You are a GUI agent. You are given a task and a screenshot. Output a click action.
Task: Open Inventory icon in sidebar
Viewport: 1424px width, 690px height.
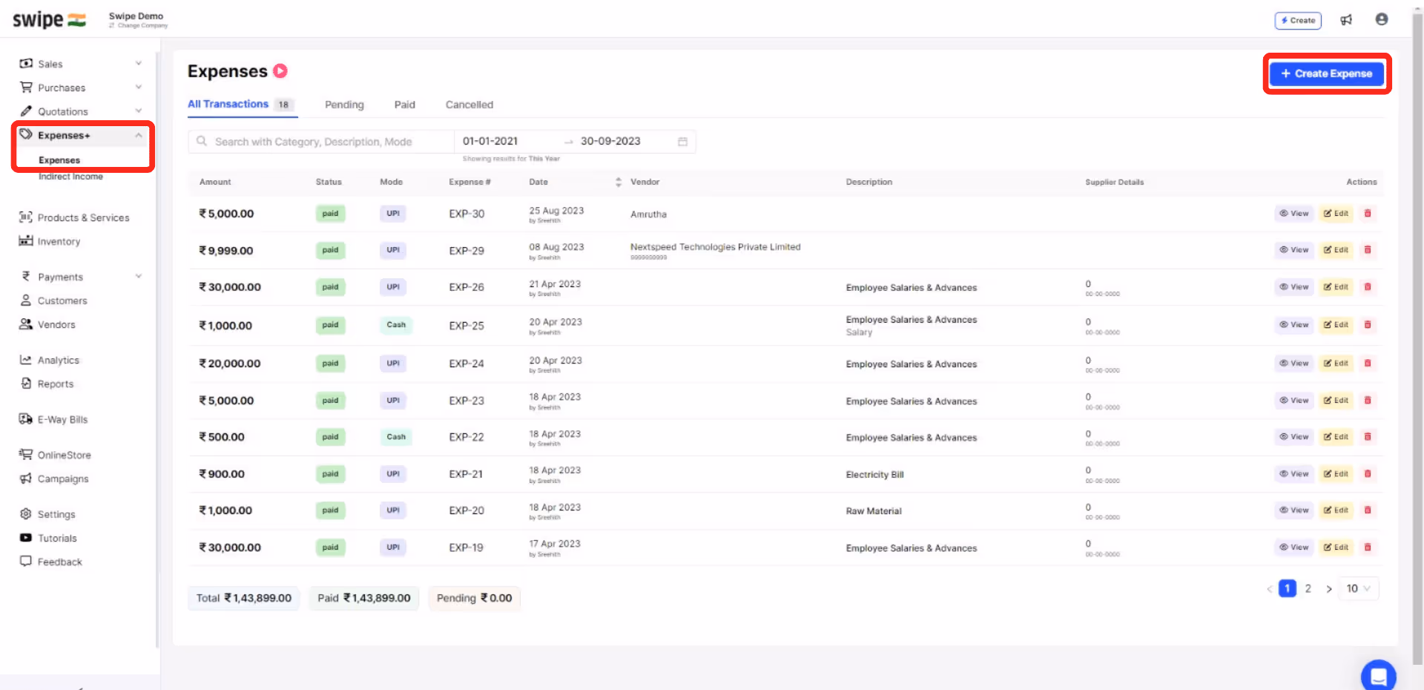pos(26,241)
